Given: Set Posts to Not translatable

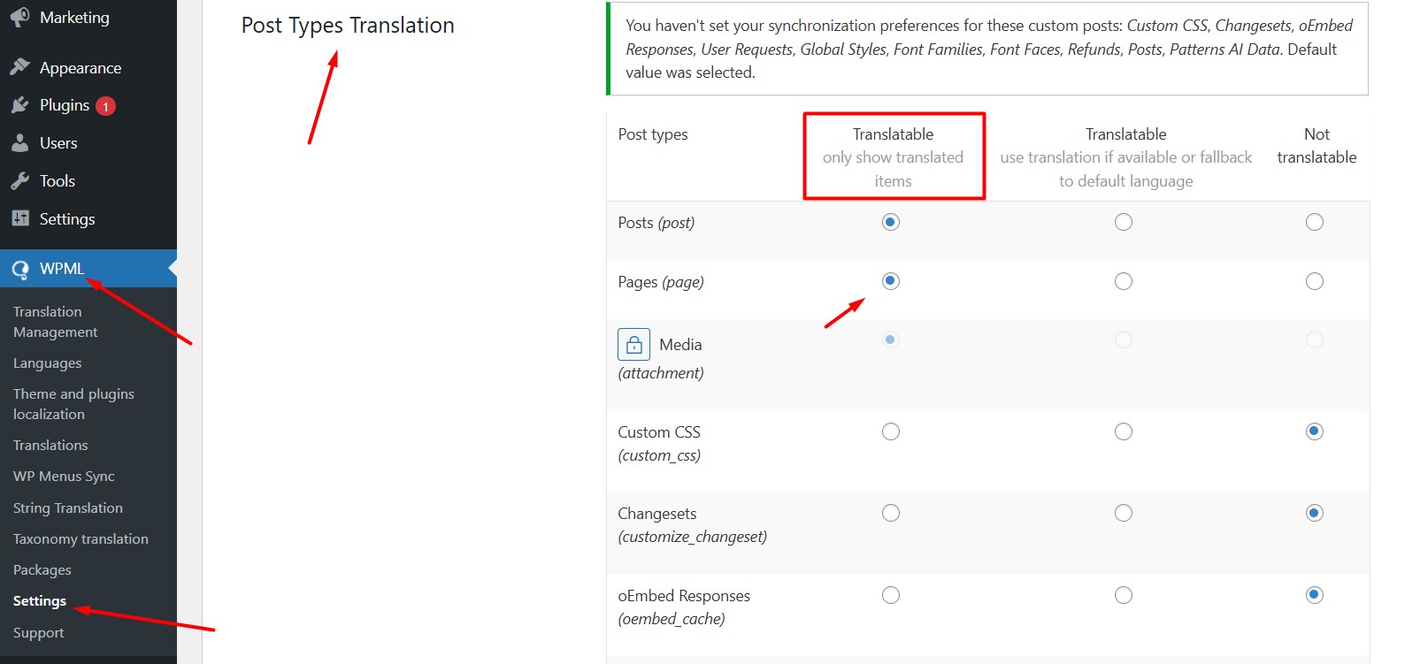Looking at the screenshot, I should [1314, 222].
